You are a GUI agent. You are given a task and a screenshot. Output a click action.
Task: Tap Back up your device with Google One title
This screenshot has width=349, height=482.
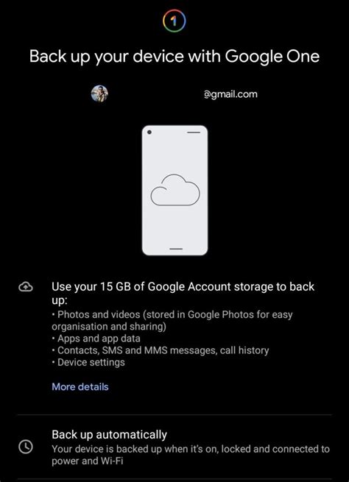[x=174, y=57]
